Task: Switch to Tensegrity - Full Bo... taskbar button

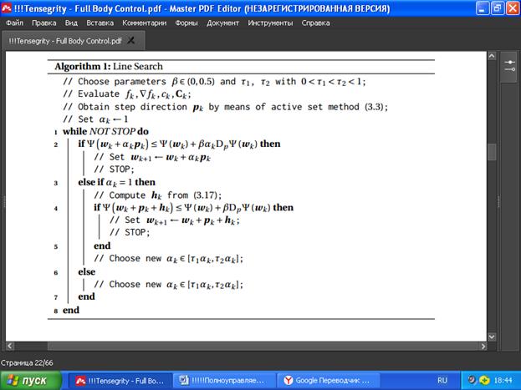Action: [120, 380]
